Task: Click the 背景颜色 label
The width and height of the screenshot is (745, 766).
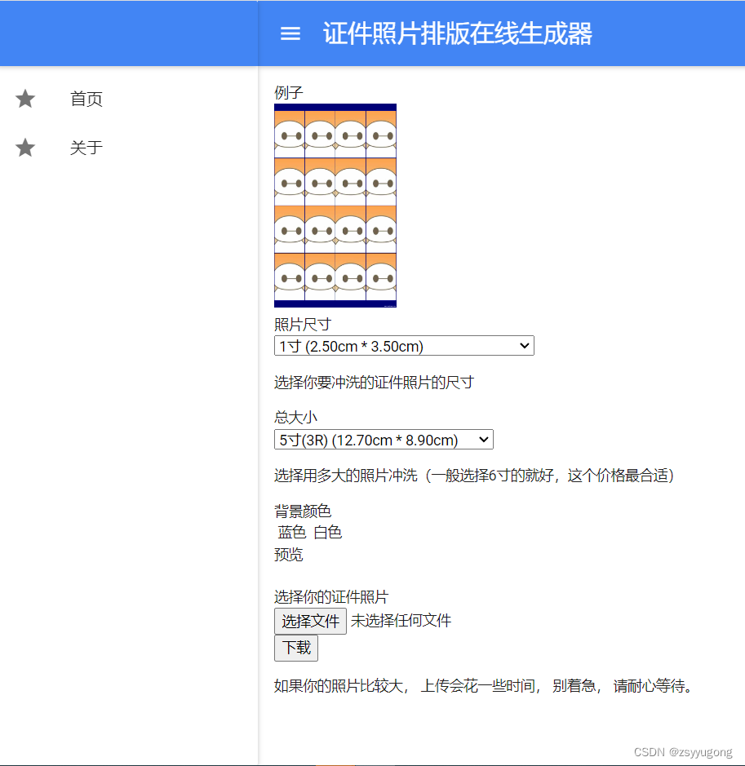Action: click(303, 511)
